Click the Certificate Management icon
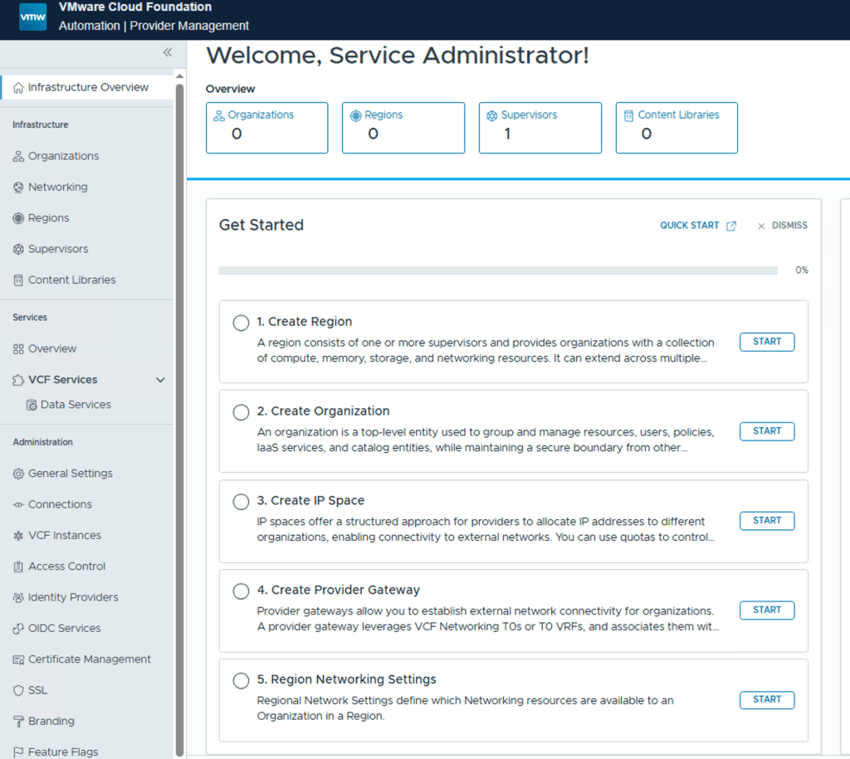This screenshot has height=759, width=850. coord(18,660)
